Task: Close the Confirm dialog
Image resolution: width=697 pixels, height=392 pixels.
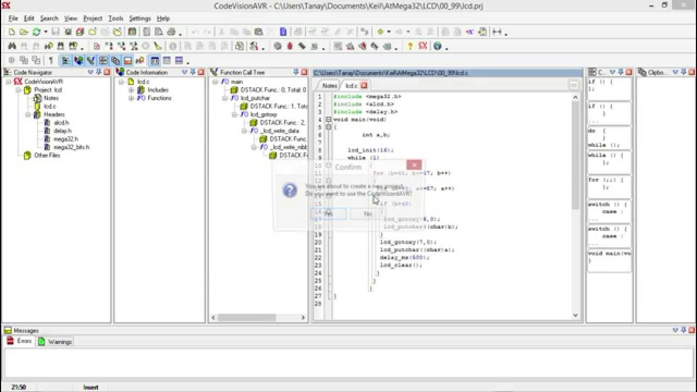Action: (x=414, y=165)
